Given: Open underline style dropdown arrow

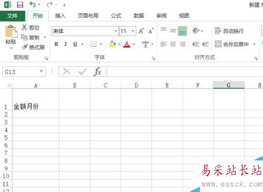Looking at the screenshot, I should (x=83, y=44).
